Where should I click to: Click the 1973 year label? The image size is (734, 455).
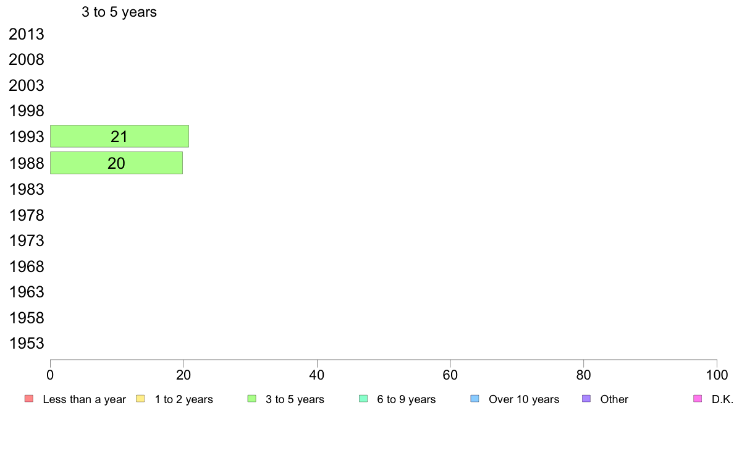(x=27, y=241)
